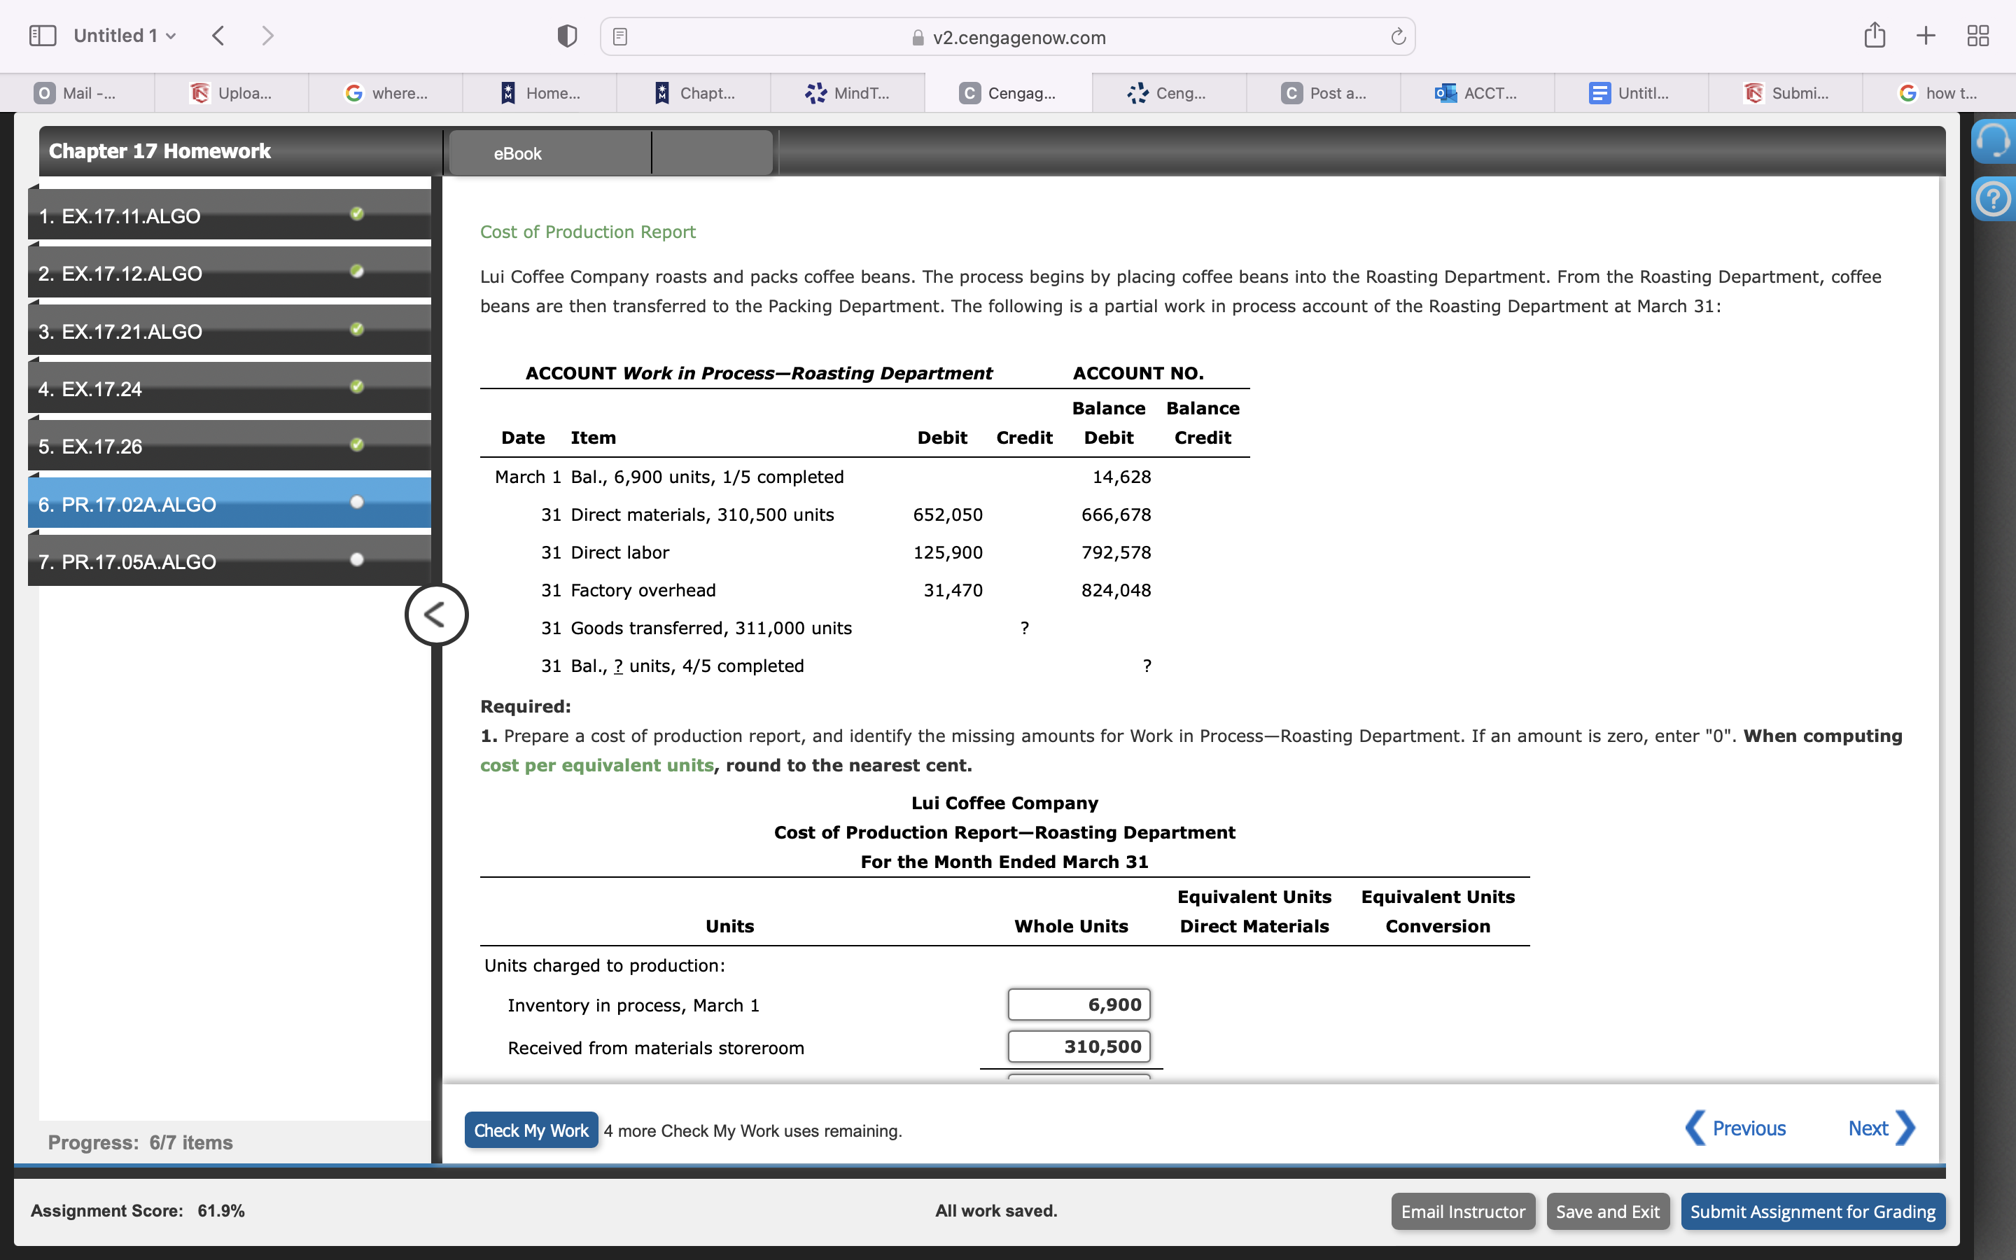Click the reader view page icon
Viewport: 2016px width, 1260px height.
click(619, 36)
